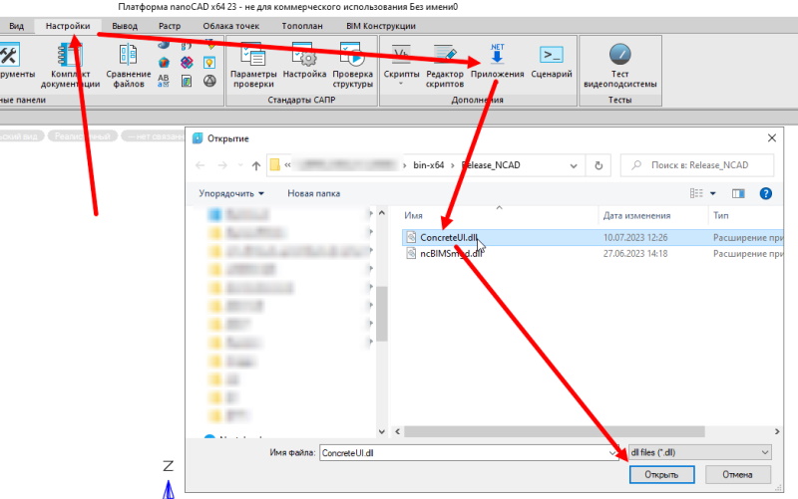Click the Отмена button
798x499 pixels.
(x=737, y=475)
